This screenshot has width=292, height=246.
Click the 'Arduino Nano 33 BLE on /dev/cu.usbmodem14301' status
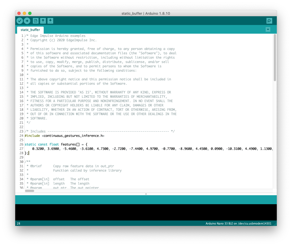[x=238, y=223]
